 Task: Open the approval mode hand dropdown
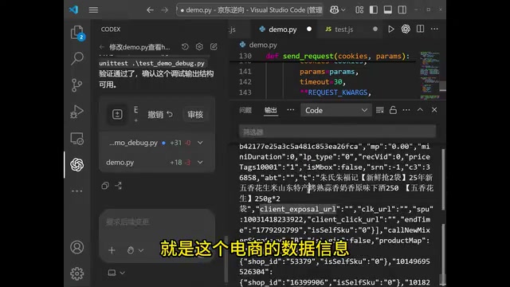coord(135,250)
